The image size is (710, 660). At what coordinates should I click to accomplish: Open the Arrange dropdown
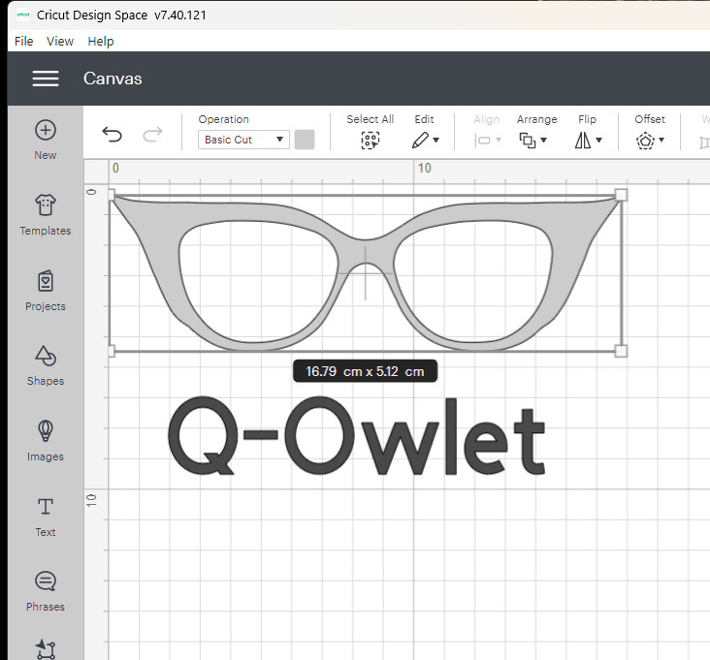click(x=532, y=140)
